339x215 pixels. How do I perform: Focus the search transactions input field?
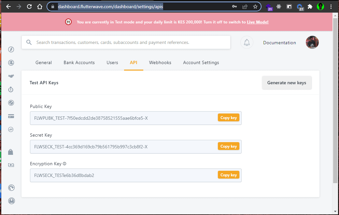pyautogui.click(x=126, y=42)
